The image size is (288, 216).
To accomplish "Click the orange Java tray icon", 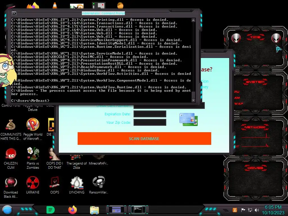I will tap(235, 210).
